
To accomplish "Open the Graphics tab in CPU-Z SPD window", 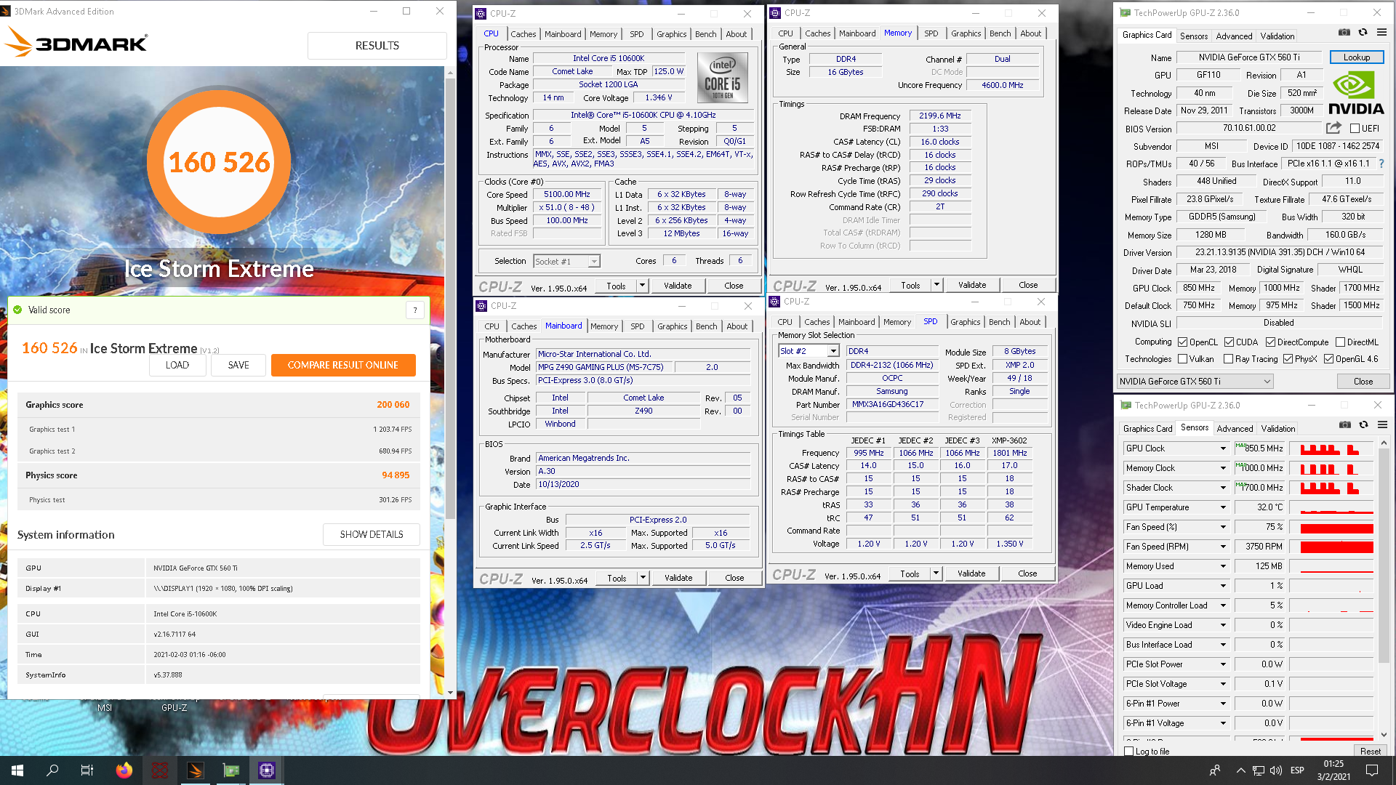I will pos(965,322).
